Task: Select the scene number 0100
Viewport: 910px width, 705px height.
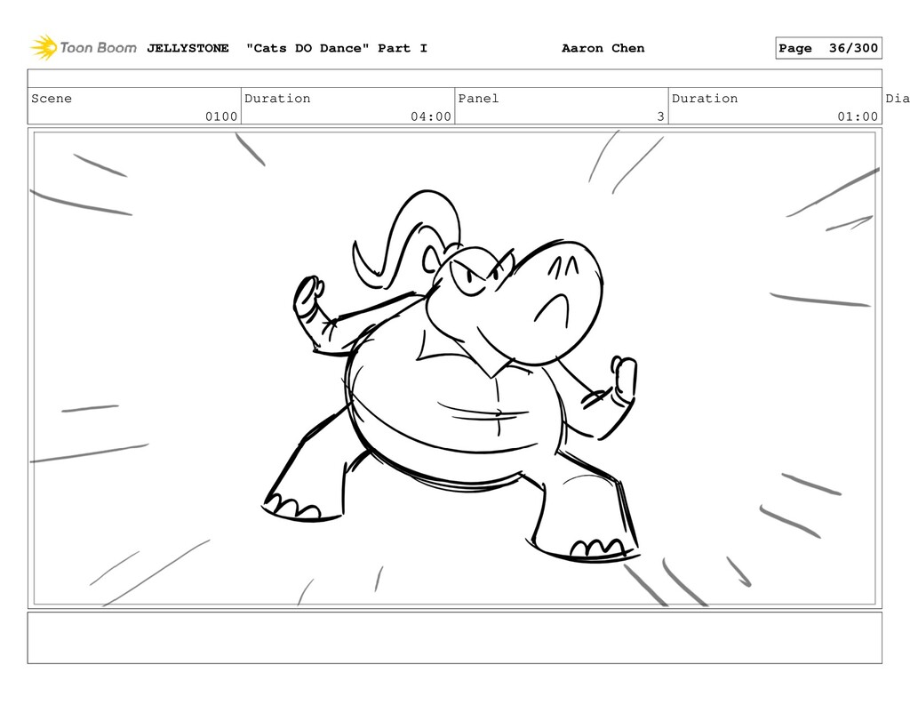Action: (221, 116)
